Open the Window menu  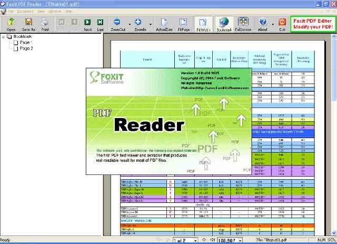pyautogui.click(x=55, y=12)
